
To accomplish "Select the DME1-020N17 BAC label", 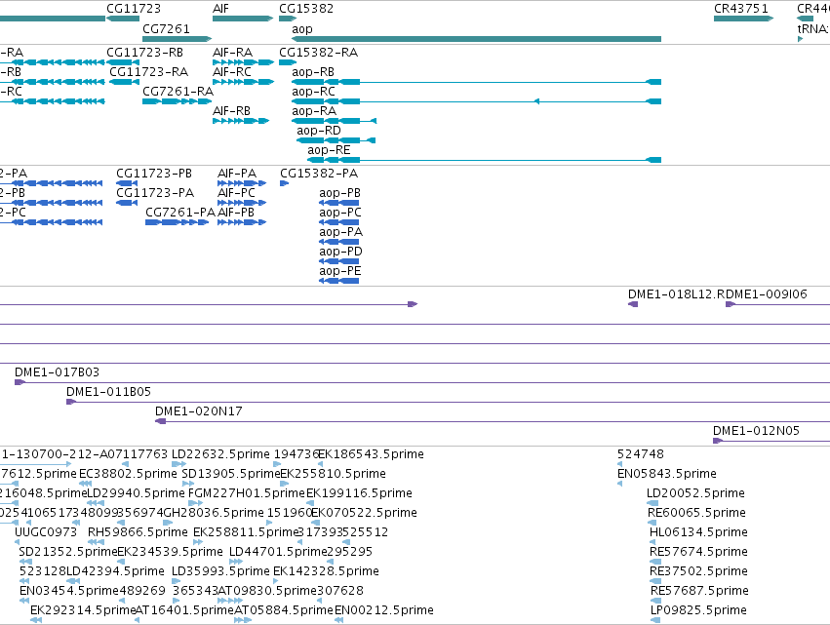I will tap(199, 411).
